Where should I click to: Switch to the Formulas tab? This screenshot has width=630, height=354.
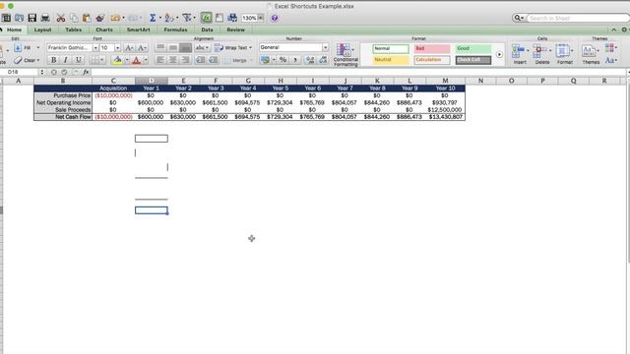pyautogui.click(x=175, y=29)
